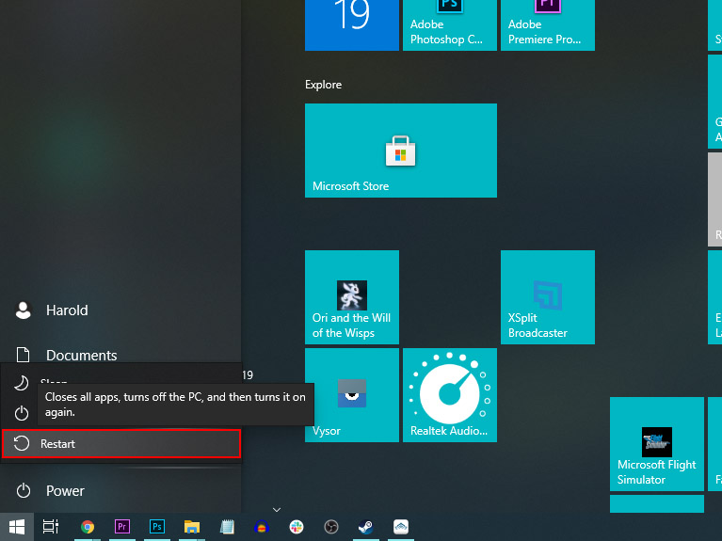The width and height of the screenshot is (722, 541).
Task: Select Restart from the power menu
Action: (121, 443)
